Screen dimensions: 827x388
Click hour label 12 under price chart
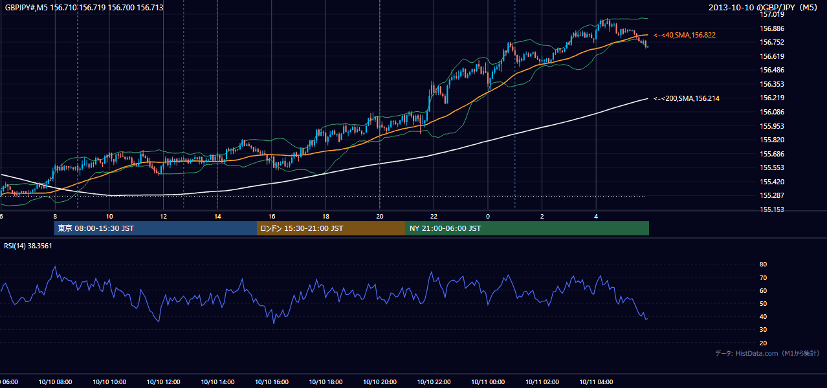pyautogui.click(x=164, y=217)
